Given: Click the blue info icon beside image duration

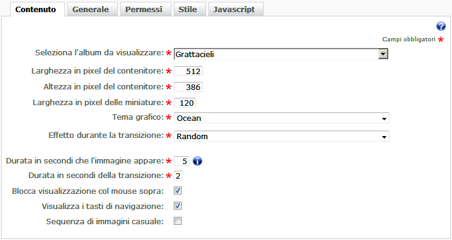Looking at the screenshot, I should [x=197, y=161].
